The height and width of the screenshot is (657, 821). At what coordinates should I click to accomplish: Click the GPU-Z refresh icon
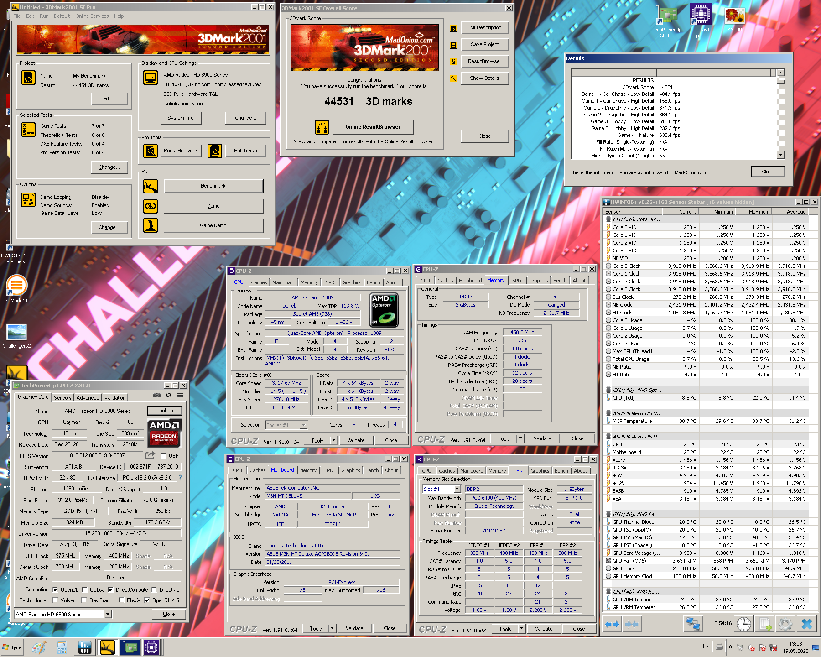click(168, 395)
